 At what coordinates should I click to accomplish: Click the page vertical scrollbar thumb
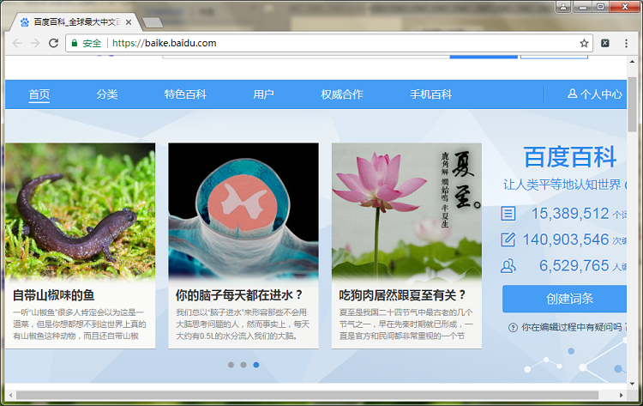[x=632, y=104]
